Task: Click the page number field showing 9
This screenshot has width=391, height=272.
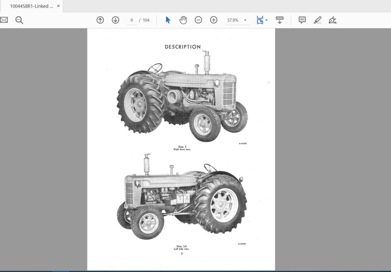Action: coord(132,20)
